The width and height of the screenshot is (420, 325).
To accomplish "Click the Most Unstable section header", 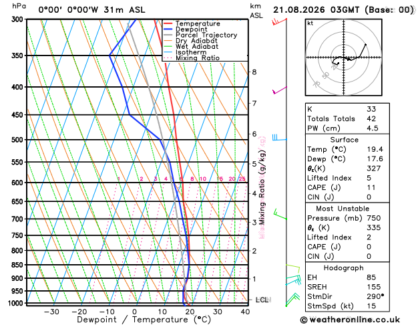I will coord(343,209).
